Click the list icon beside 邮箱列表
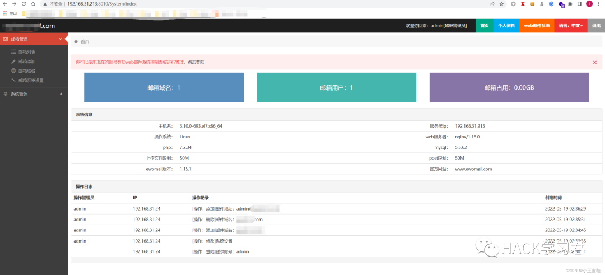Image resolution: width=605 pixels, height=275 pixels. pos(13,52)
